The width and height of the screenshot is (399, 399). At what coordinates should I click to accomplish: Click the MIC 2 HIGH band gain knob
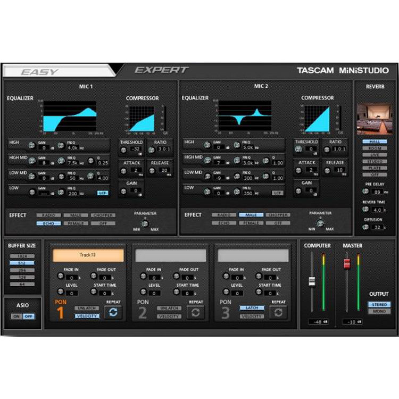(207, 145)
